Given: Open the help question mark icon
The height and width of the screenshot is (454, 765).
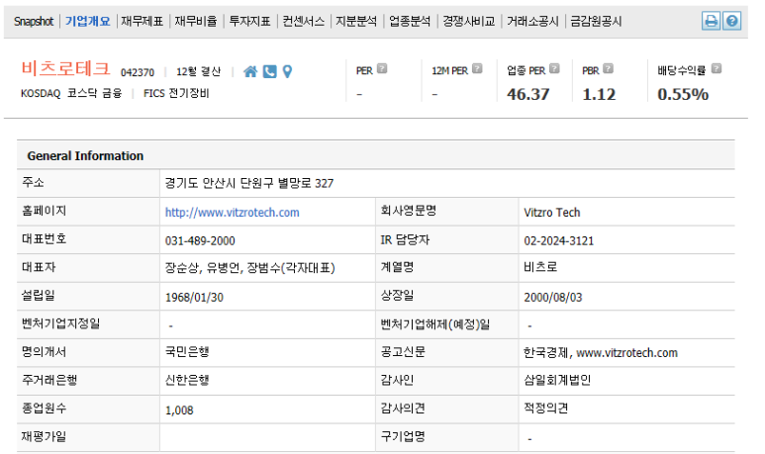Looking at the screenshot, I should coord(731,21).
